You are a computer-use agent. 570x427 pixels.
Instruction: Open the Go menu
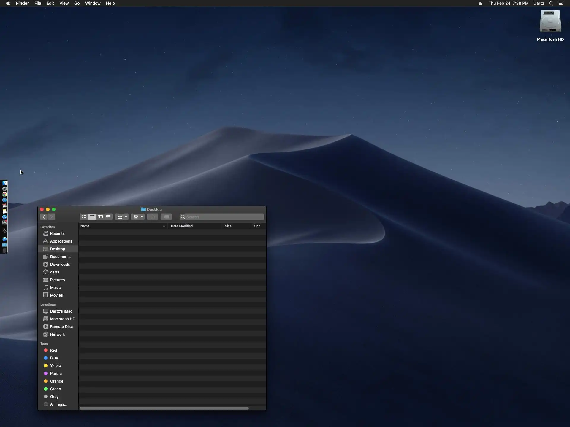(77, 3)
